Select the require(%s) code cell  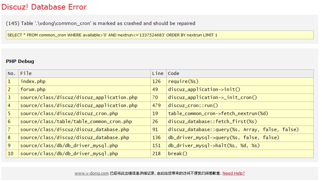click(x=240, y=82)
